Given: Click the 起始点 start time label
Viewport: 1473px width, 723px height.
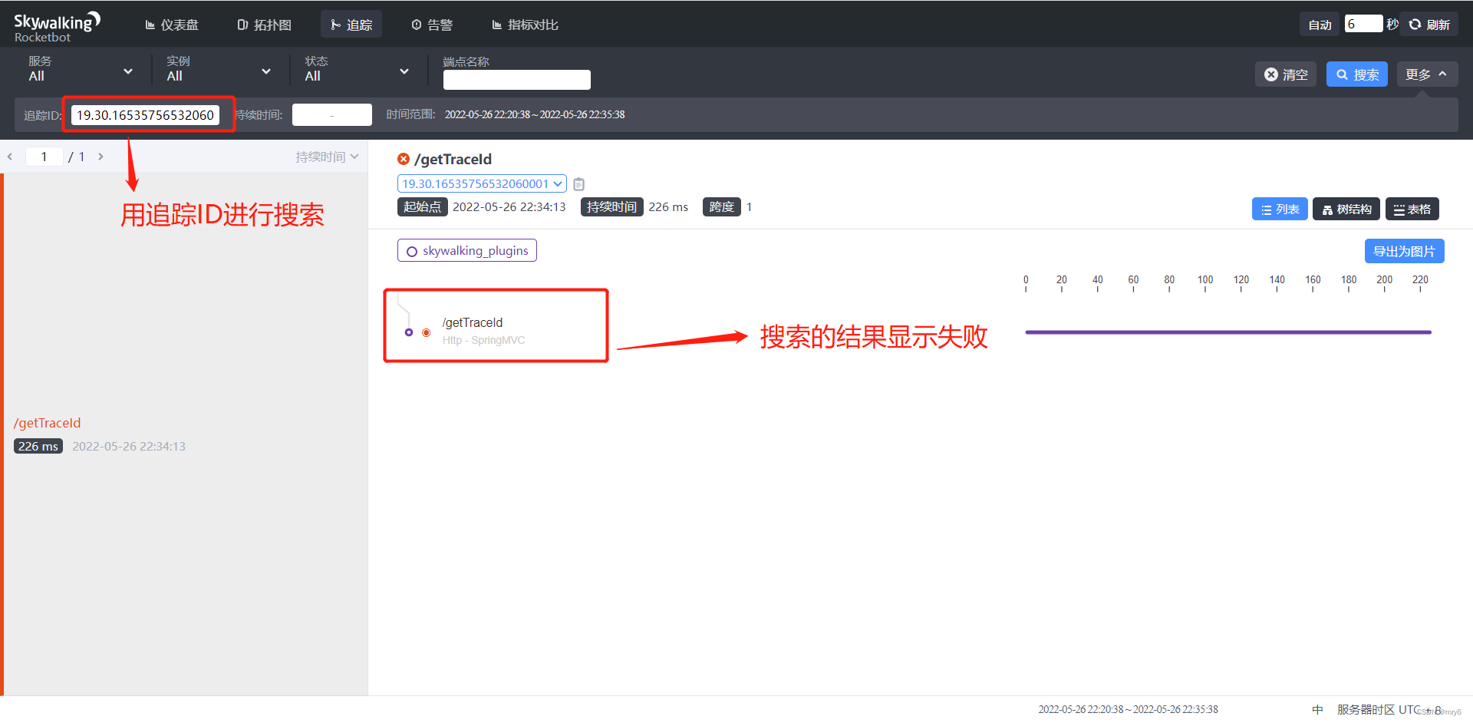Looking at the screenshot, I should point(422,207).
